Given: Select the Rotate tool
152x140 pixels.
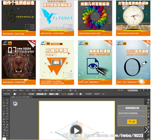Looking at the screenshot, I should point(4,117).
